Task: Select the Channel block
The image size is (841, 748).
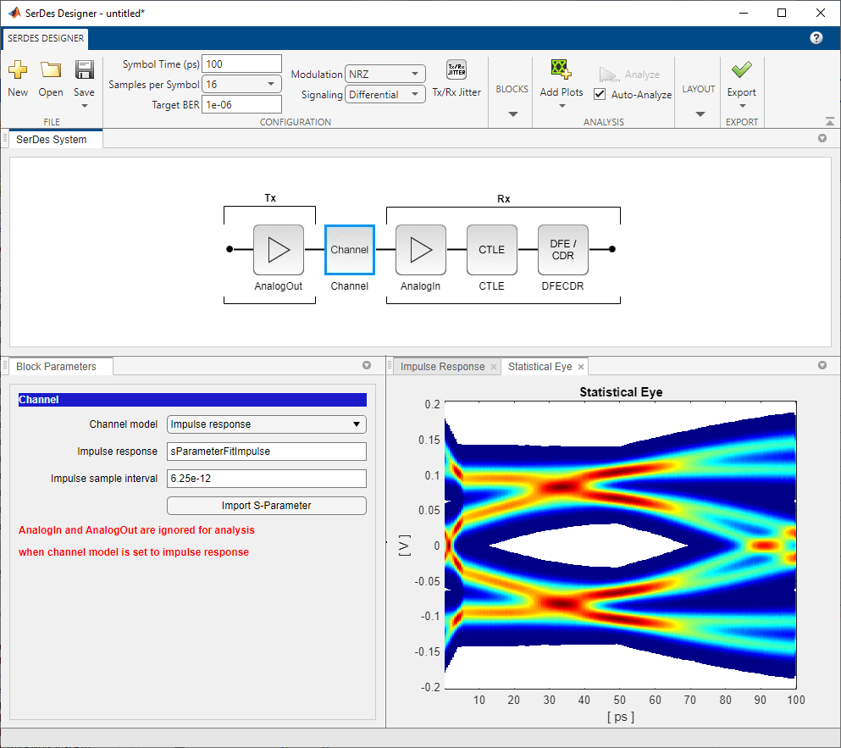Action: (349, 250)
